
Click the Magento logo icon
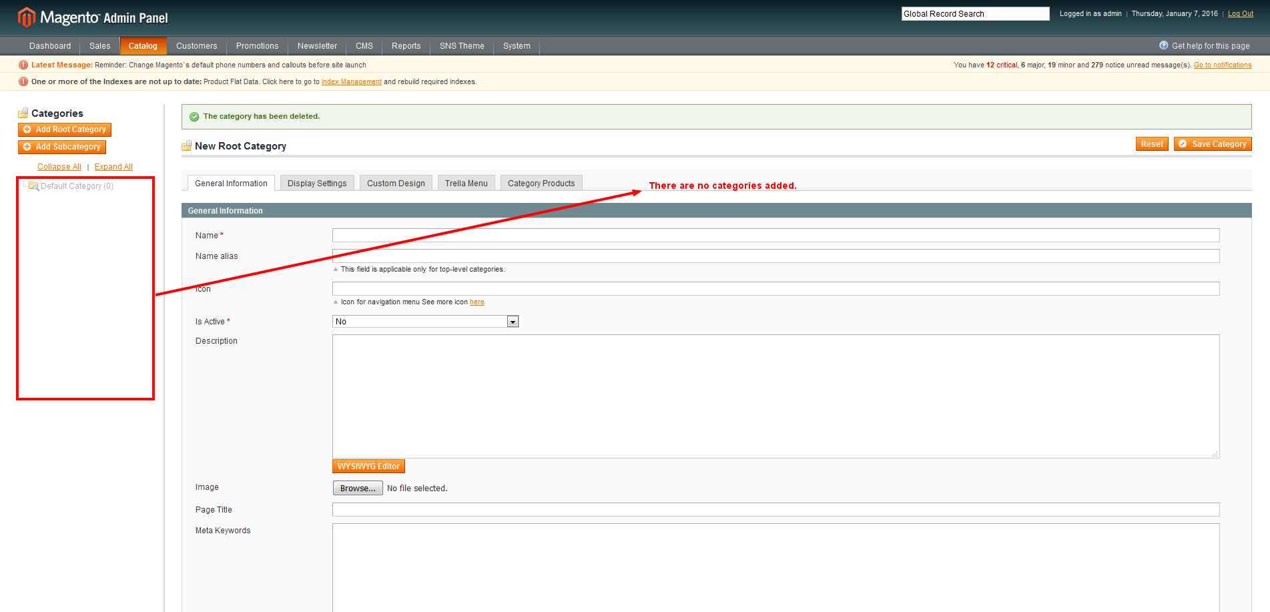pos(26,17)
